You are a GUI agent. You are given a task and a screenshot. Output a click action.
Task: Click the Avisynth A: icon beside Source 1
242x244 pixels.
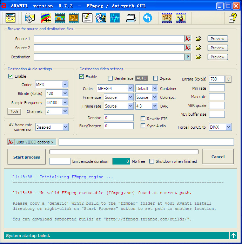(x=188, y=39)
